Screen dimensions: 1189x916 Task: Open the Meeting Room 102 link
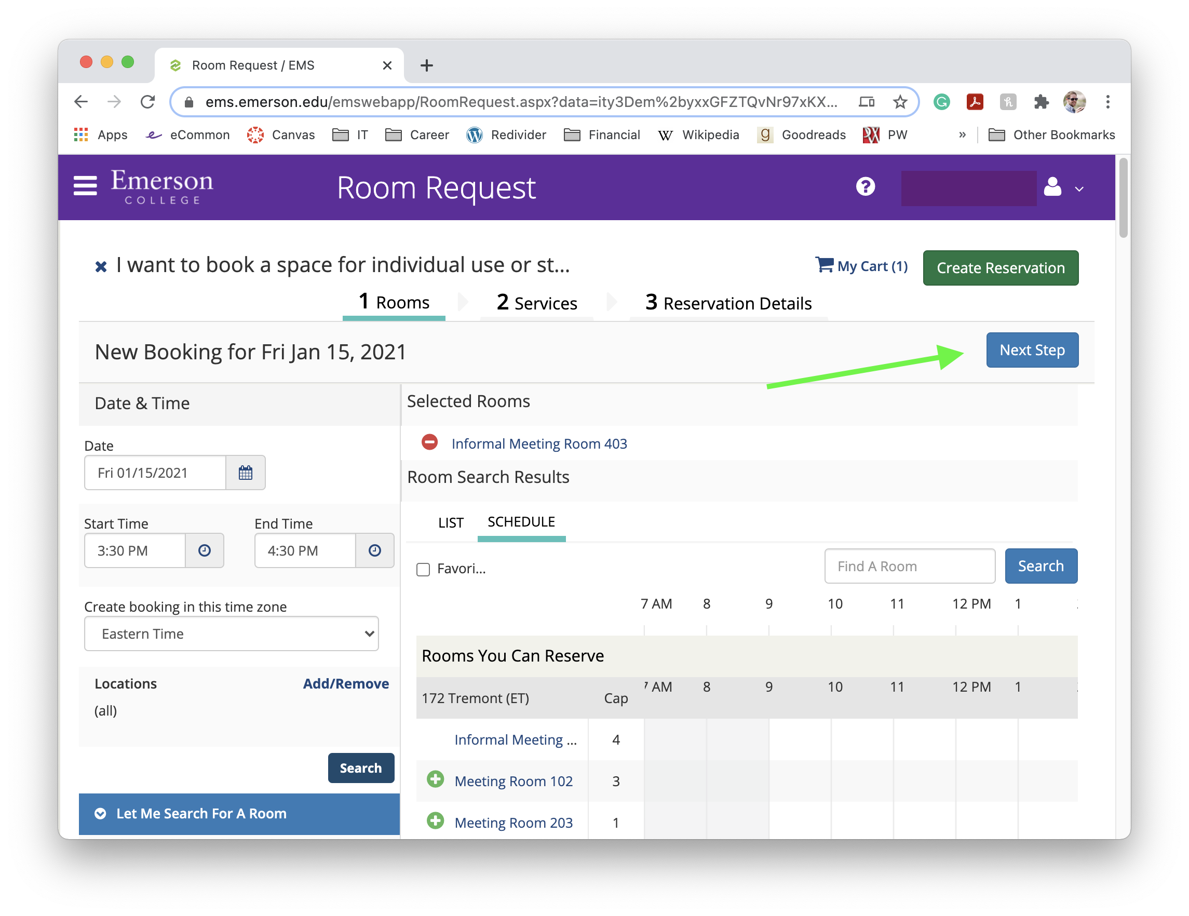[x=514, y=782]
